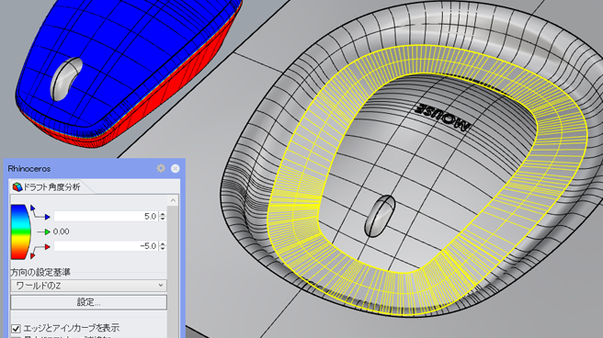Click the -5.0 lower angle input field
Viewport: 603px width, 338px height.
pos(106,246)
